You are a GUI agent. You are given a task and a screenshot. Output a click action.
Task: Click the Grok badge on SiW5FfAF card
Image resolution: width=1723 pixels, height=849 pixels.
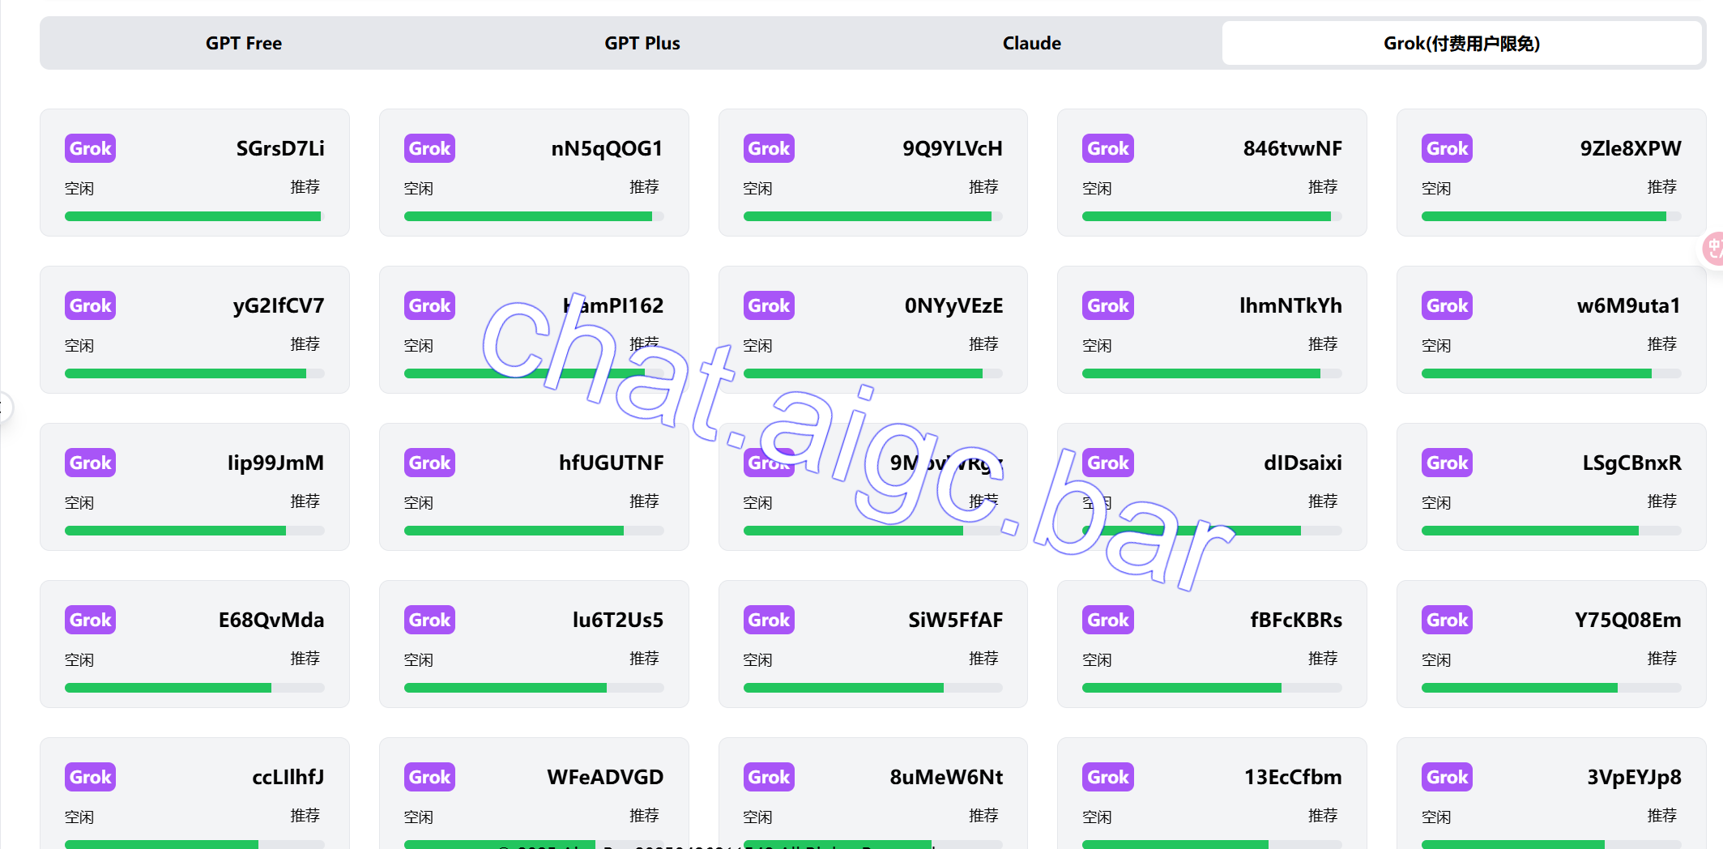coord(769,620)
